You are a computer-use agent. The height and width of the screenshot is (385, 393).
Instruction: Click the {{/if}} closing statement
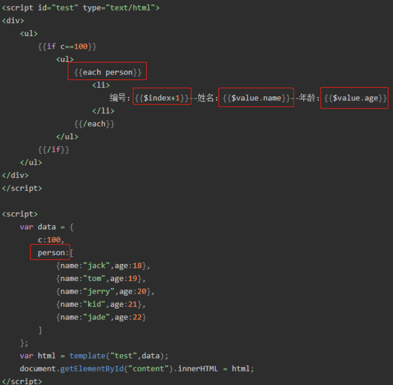pos(54,150)
